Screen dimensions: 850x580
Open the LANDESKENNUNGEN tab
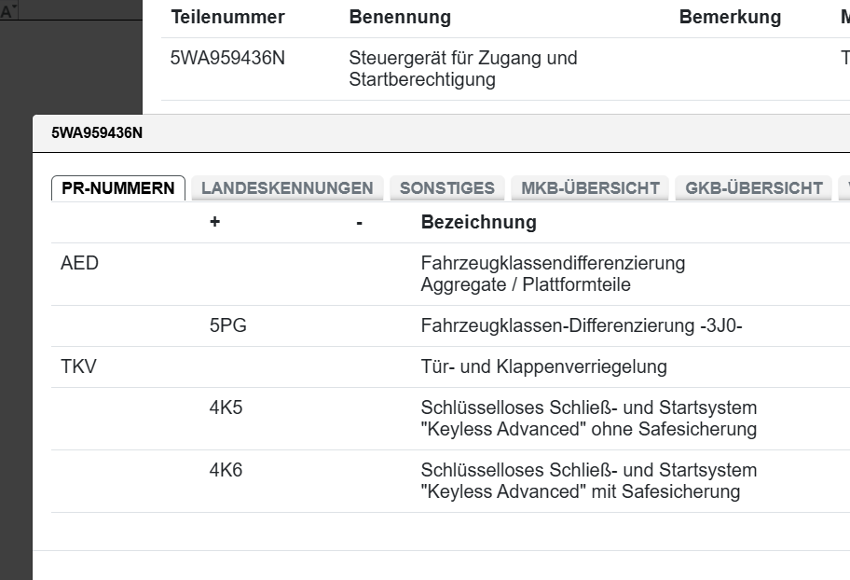click(287, 187)
